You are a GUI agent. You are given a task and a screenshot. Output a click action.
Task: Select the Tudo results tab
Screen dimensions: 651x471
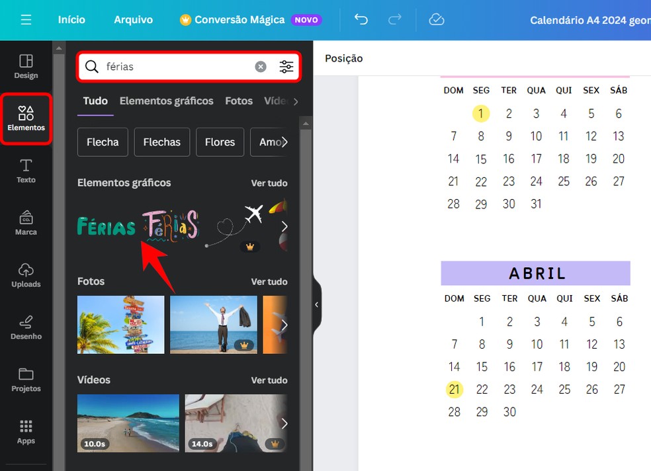[x=95, y=101]
